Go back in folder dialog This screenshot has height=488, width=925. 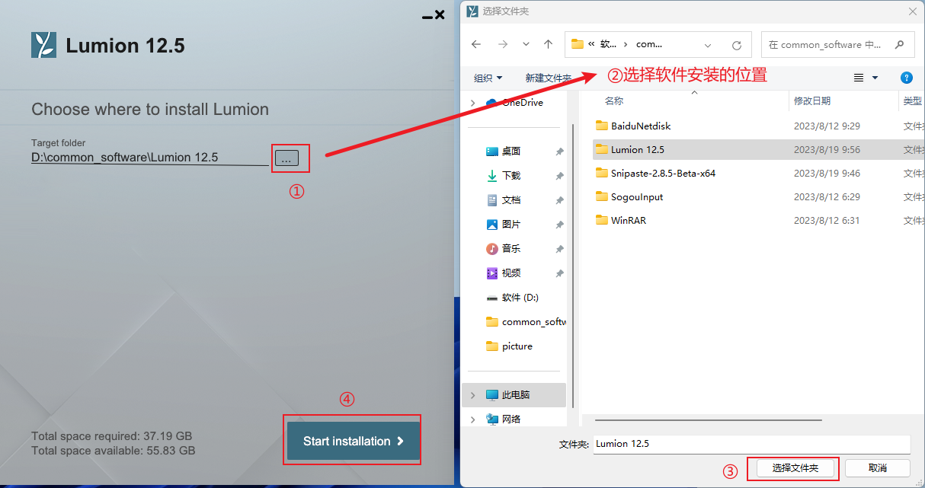pyautogui.click(x=476, y=44)
